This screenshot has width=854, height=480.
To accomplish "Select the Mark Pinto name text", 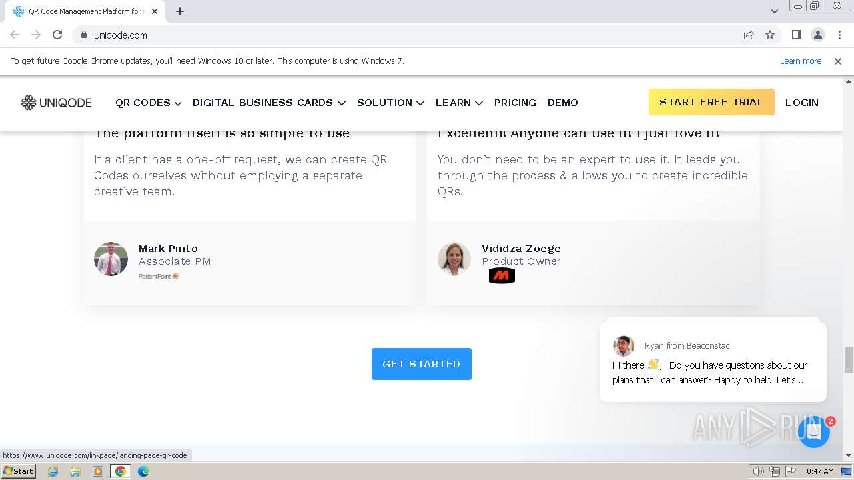I will point(168,248).
